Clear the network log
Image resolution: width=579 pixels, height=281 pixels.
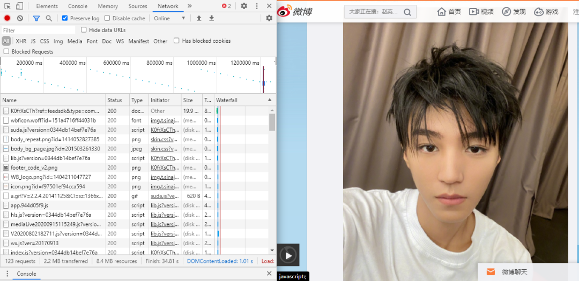[20, 18]
